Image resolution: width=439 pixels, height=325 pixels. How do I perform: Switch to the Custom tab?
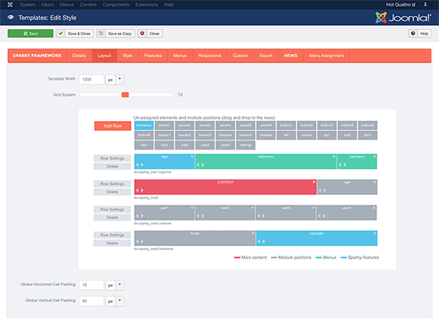240,56
